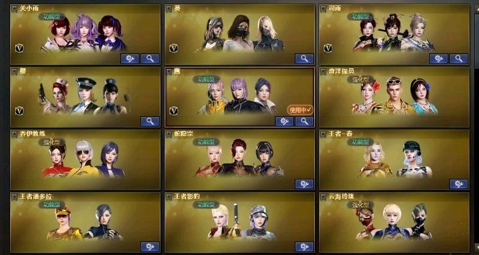Open the gear-wrench settings on 司雨 card

[439, 59]
